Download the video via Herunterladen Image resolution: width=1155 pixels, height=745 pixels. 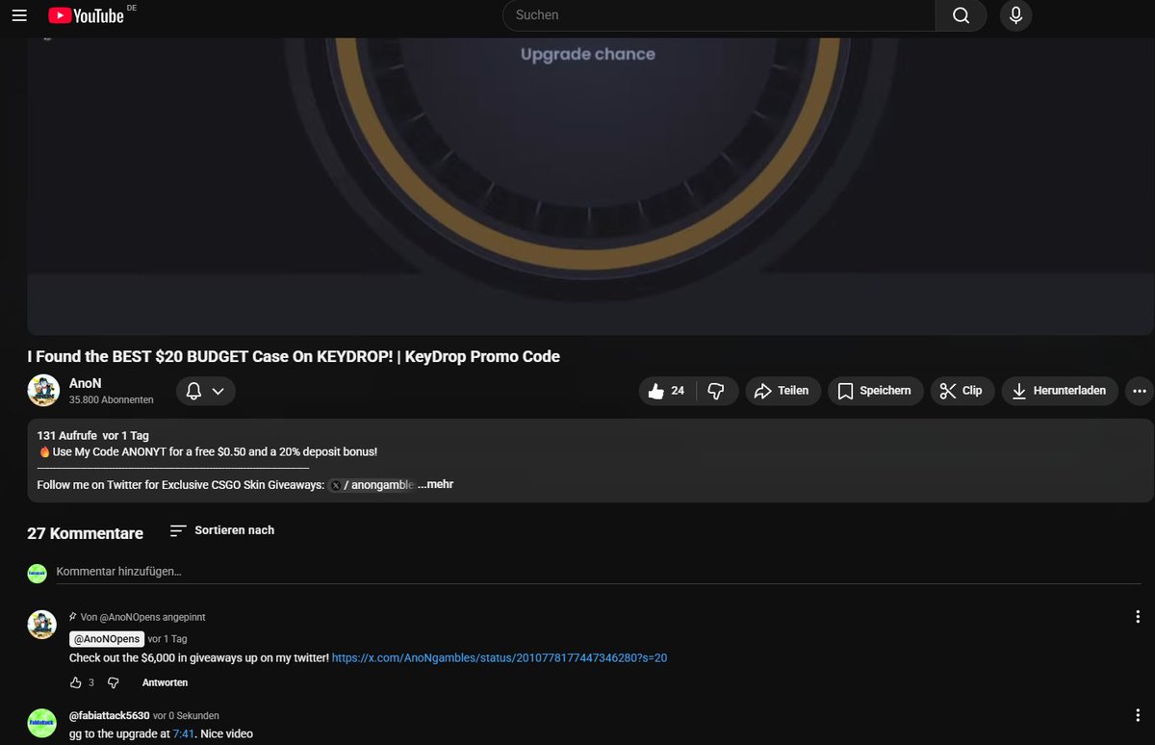click(1060, 391)
